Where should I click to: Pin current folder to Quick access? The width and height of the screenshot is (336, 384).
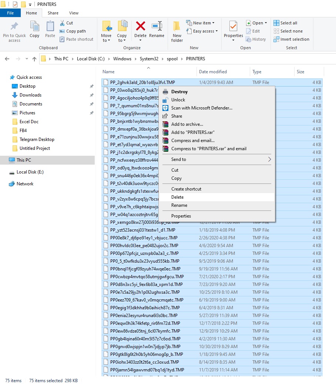tap(14, 31)
